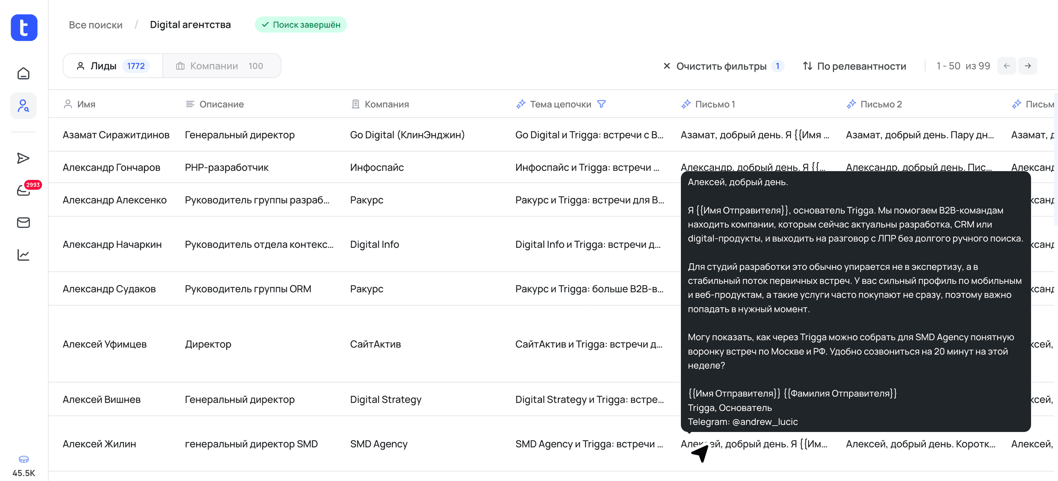This screenshot has width=1058, height=481.
Task: Click the Письмо 2 column header
Action: click(x=874, y=104)
